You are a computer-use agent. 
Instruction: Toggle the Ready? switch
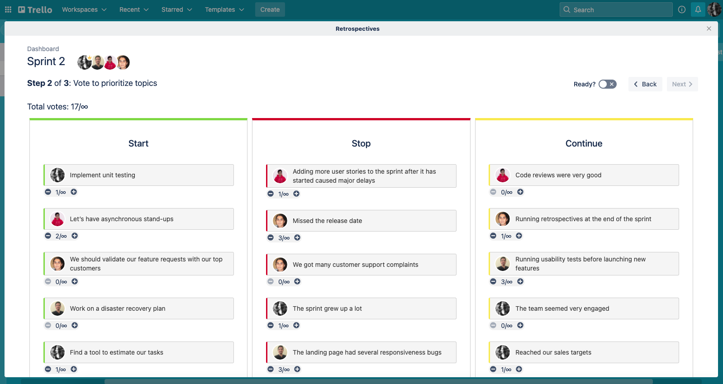(607, 84)
